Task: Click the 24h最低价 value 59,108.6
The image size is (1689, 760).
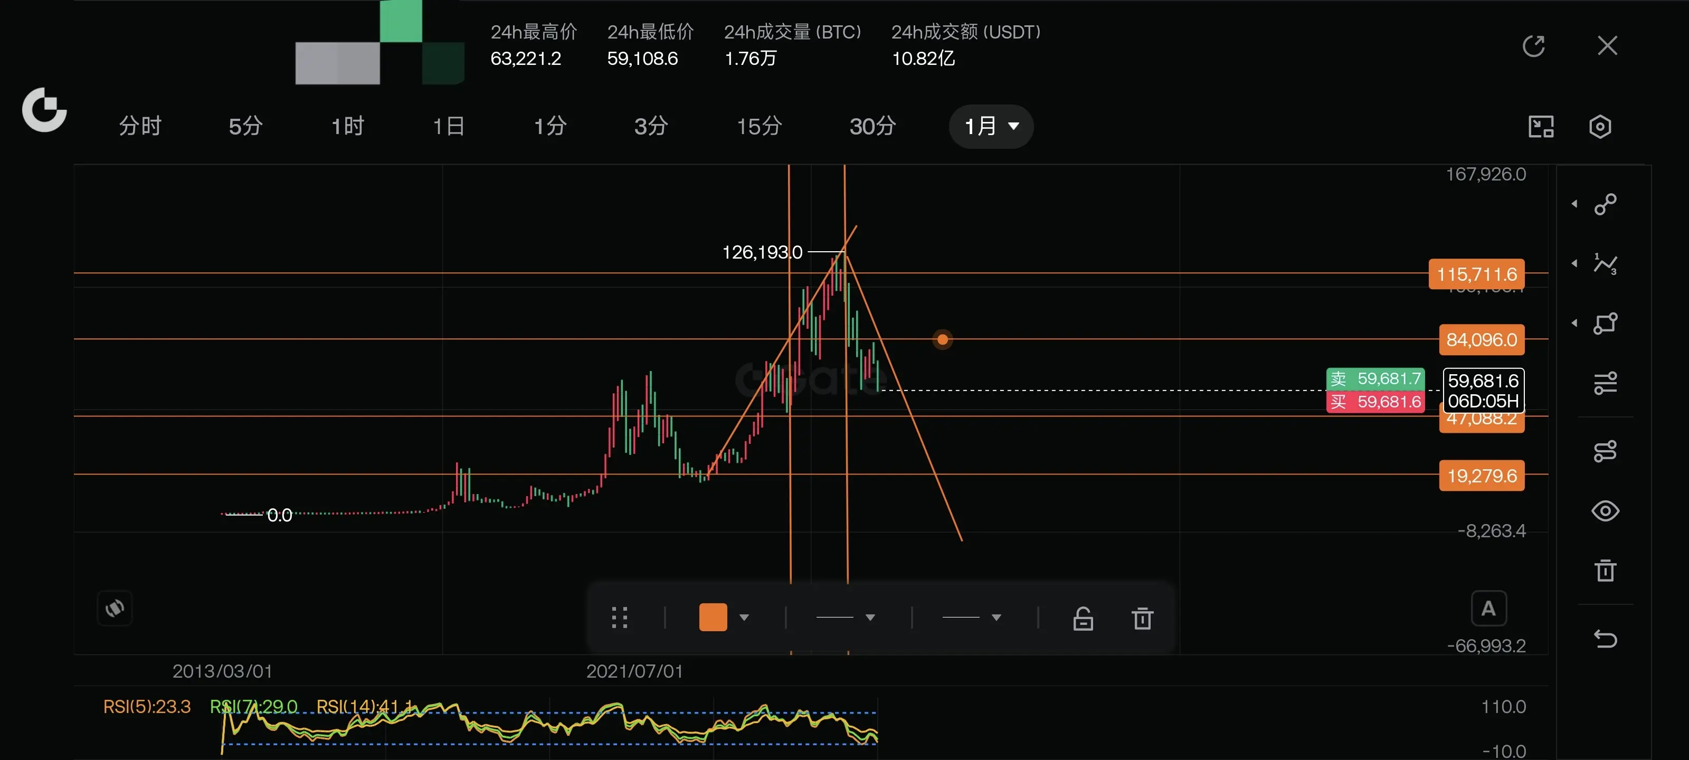Action: pyautogui.click(x=642, y=59)
